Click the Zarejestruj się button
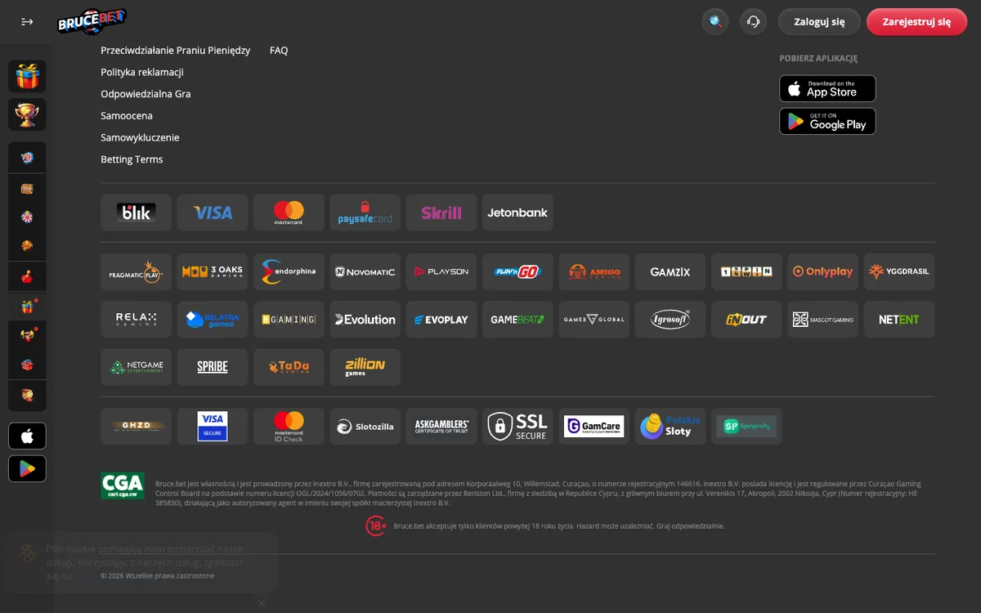 tap(916, 22)
